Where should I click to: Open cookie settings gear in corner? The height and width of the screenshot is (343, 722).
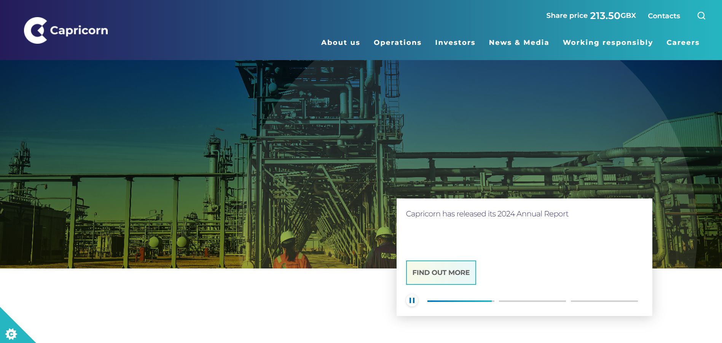point(11,333)
